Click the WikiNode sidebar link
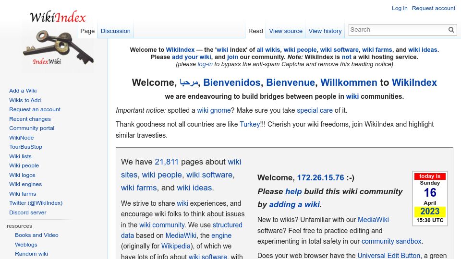The width and height of the screenshot is (461, 259). [22, 138]
